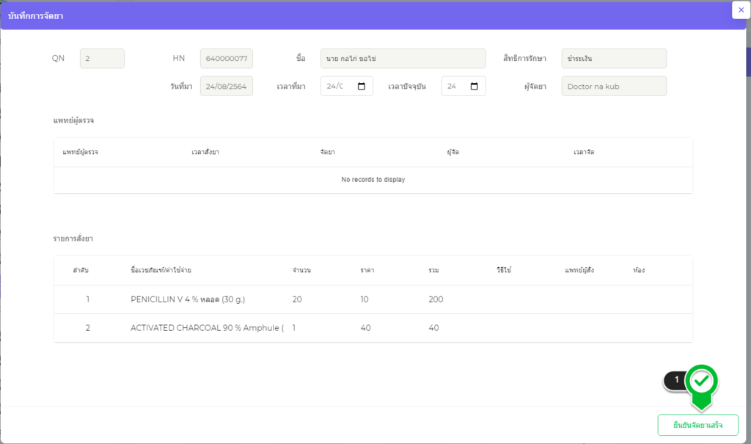The height and width of the screenshot is (444, 751).
Task: Open calendar picker for current time field
Action: (x=474, y=87)
